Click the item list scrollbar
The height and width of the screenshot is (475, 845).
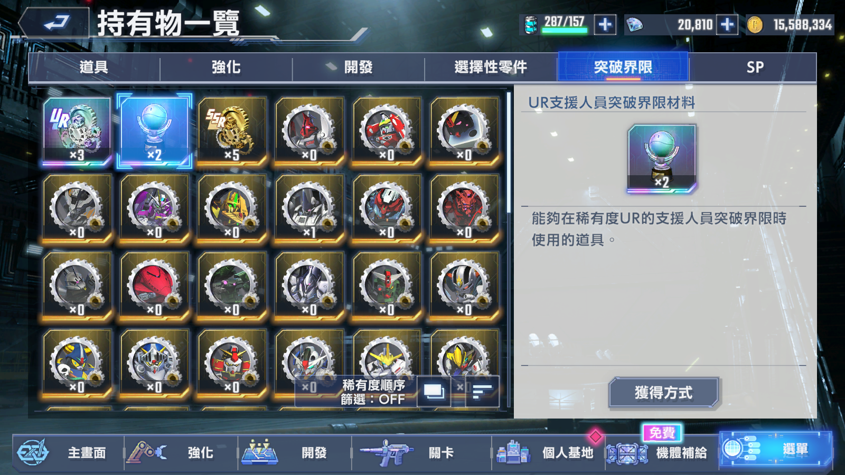click(509, 153)
